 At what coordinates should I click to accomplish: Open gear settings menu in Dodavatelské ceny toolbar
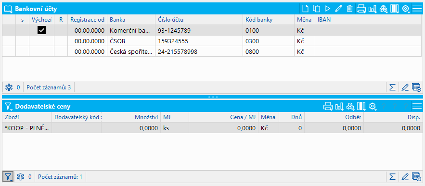[x=373, y=106]
